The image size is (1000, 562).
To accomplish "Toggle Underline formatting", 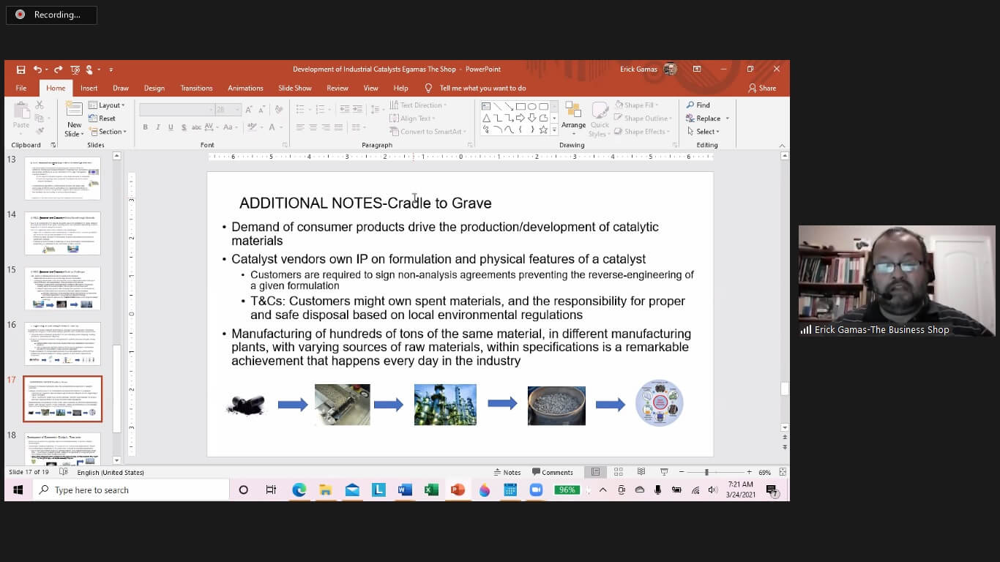I will coord(171,127).
